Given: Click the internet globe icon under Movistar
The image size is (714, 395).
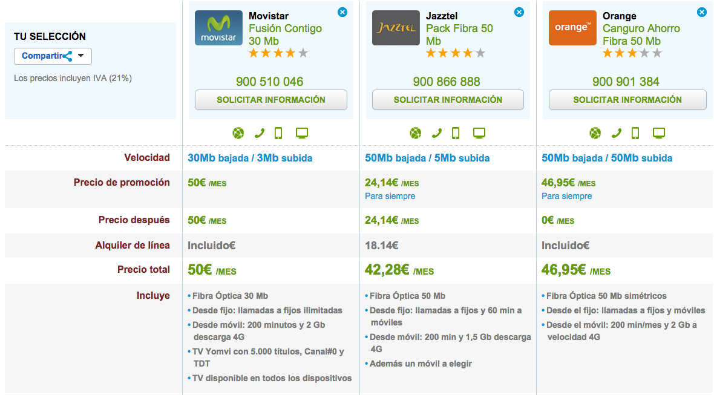Looking at the screenshot, I should point(238,133).
